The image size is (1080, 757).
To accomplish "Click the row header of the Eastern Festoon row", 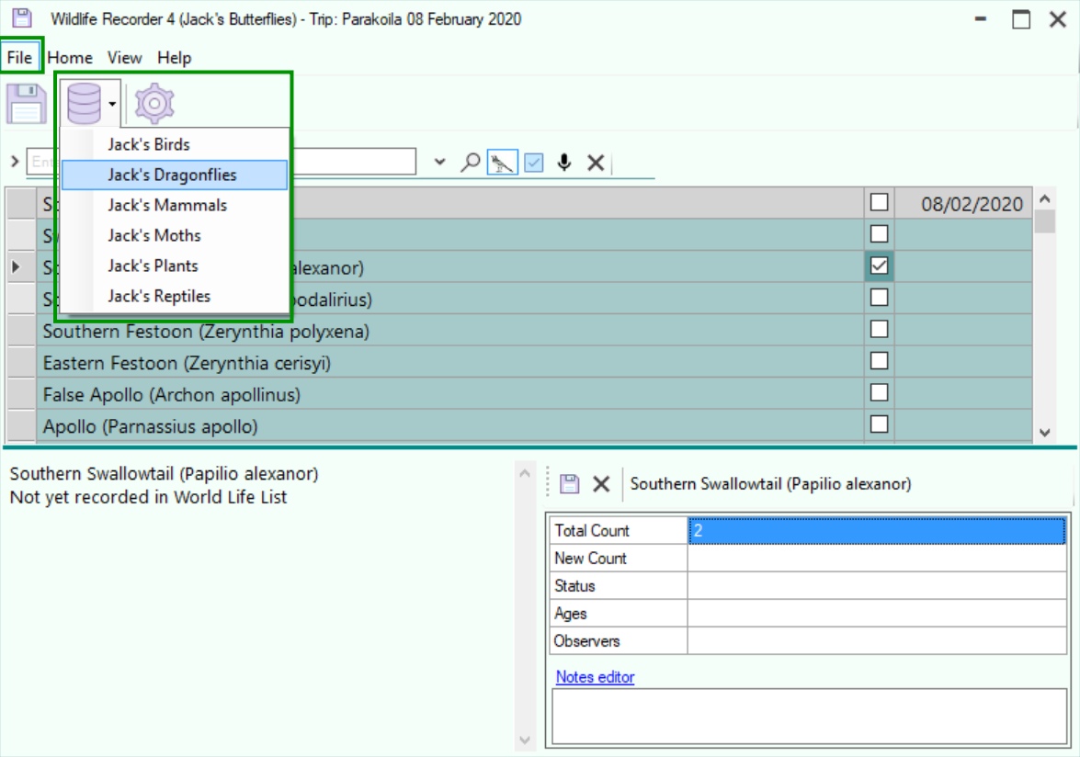I will coord(21,363).
